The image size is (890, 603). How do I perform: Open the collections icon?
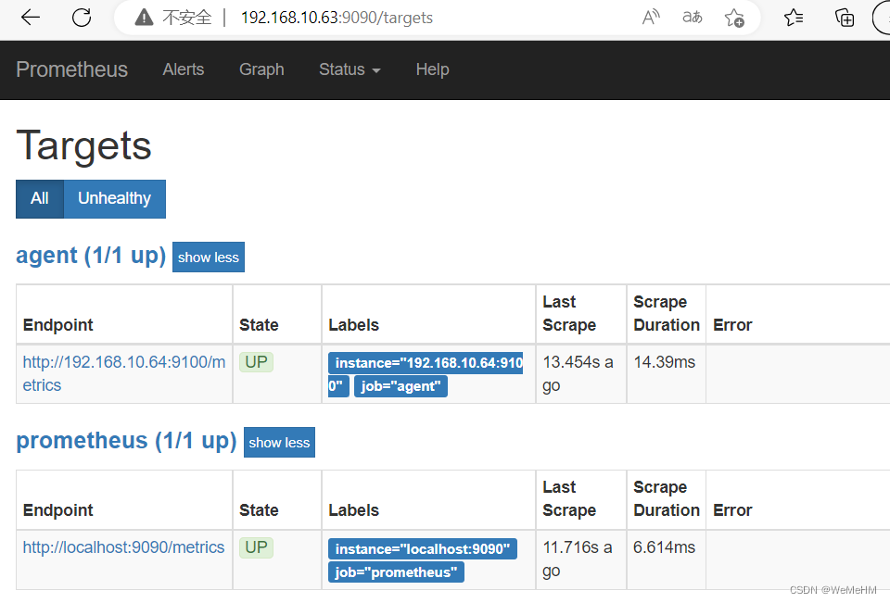click(845, 18)
